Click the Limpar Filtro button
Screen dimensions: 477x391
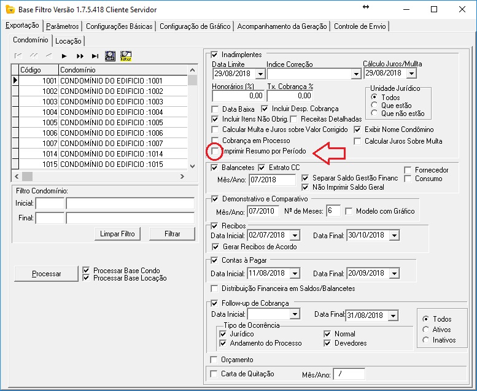pyautogui.click(x=118, y=234)
